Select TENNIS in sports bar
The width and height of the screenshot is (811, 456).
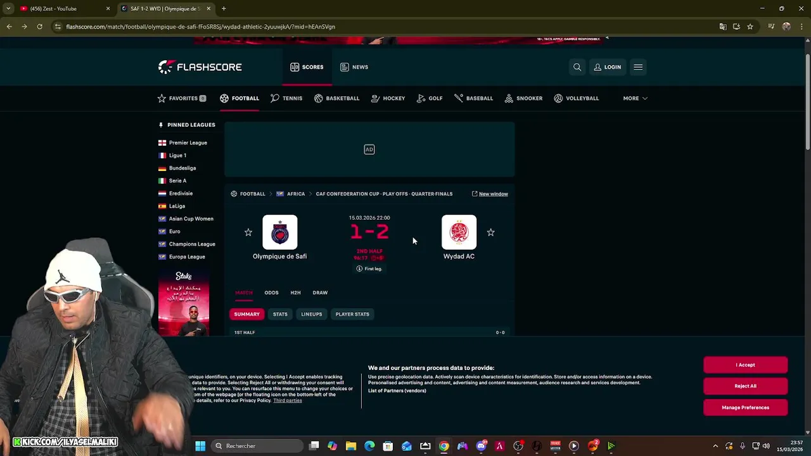click(x=286, y=98)
